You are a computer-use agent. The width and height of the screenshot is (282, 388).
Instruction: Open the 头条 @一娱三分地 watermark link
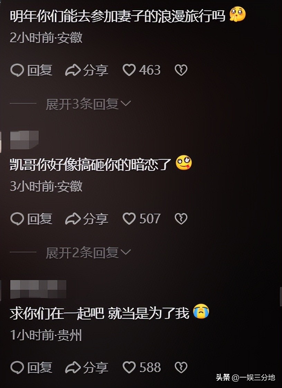[x=245, y=377]
